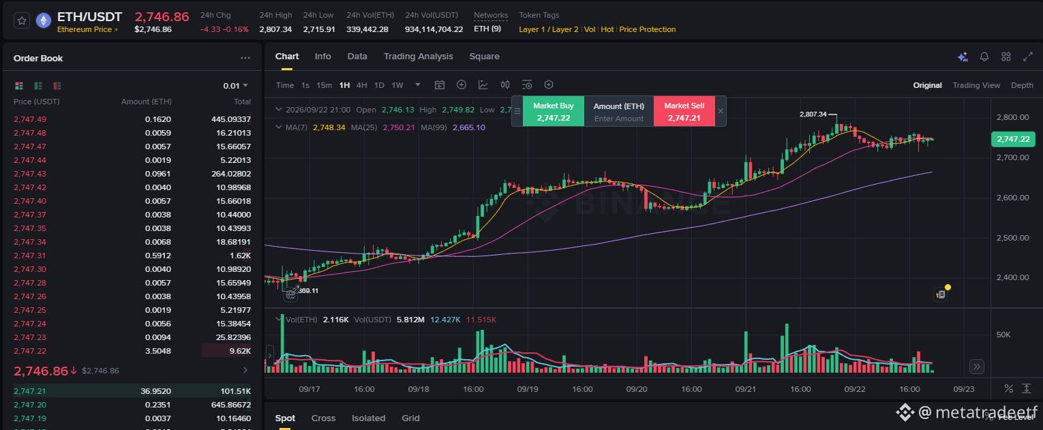This screenshot has width=1043, height=430.
Task: Click the add indicator plus-circle icon
Action: click(x=462, y=85)
